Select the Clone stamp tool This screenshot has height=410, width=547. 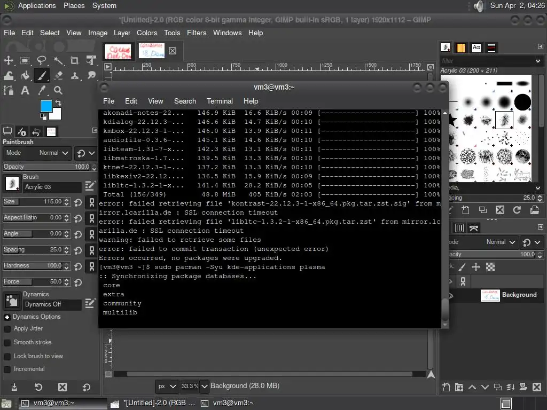pos(75,75)
